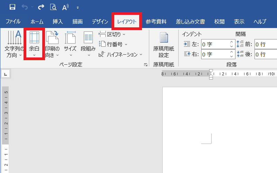Switch to the 挿入 tab
Viewport: 277px width, 173px height.
[57, 21]
